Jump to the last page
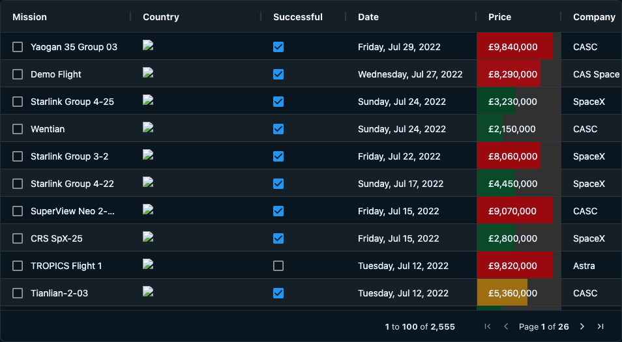This screenshot has height=342, width=622. 600,326
